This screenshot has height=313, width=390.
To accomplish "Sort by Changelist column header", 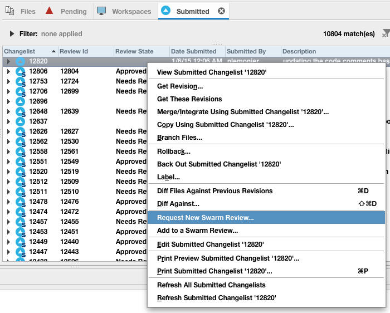I will coord(30,51).
